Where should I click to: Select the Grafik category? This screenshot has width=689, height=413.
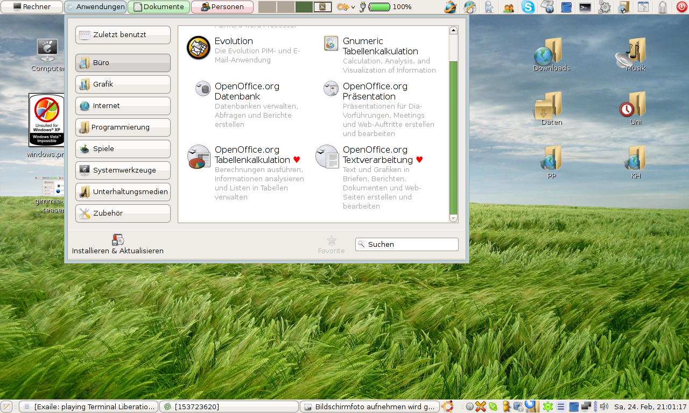tap(123, 84)
